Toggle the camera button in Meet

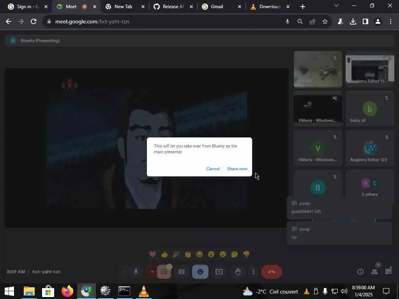tap(164, 272)
